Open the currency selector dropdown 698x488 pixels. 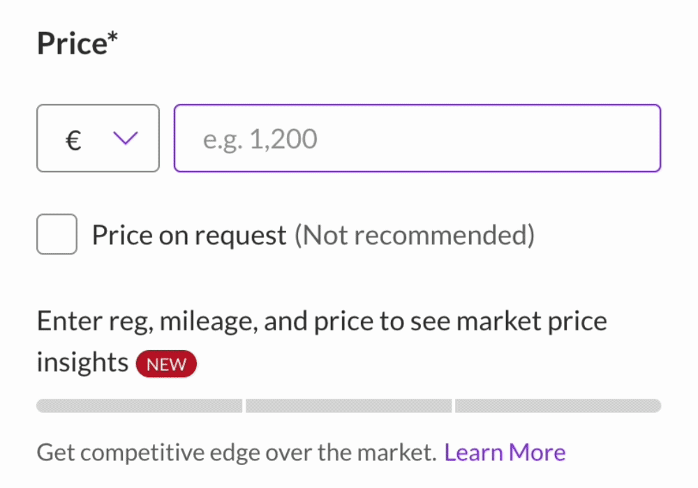[x=98, y=138]
